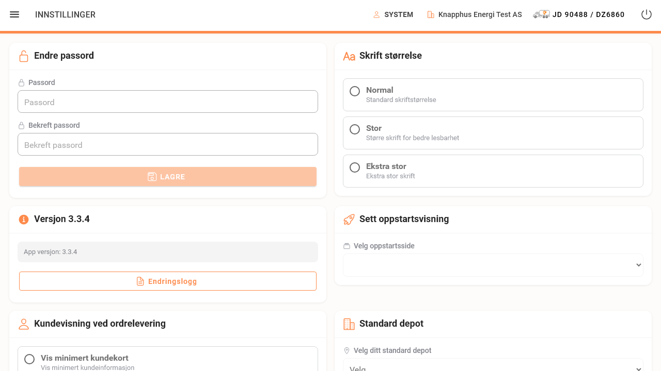Select the Ekstra stor font size radio
Screen dimensions: 661x371
click(x=355, y=167)
